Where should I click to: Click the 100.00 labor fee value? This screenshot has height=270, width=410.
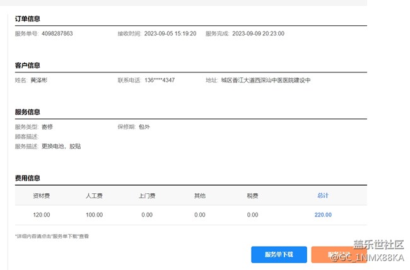[x=94, y=215]
